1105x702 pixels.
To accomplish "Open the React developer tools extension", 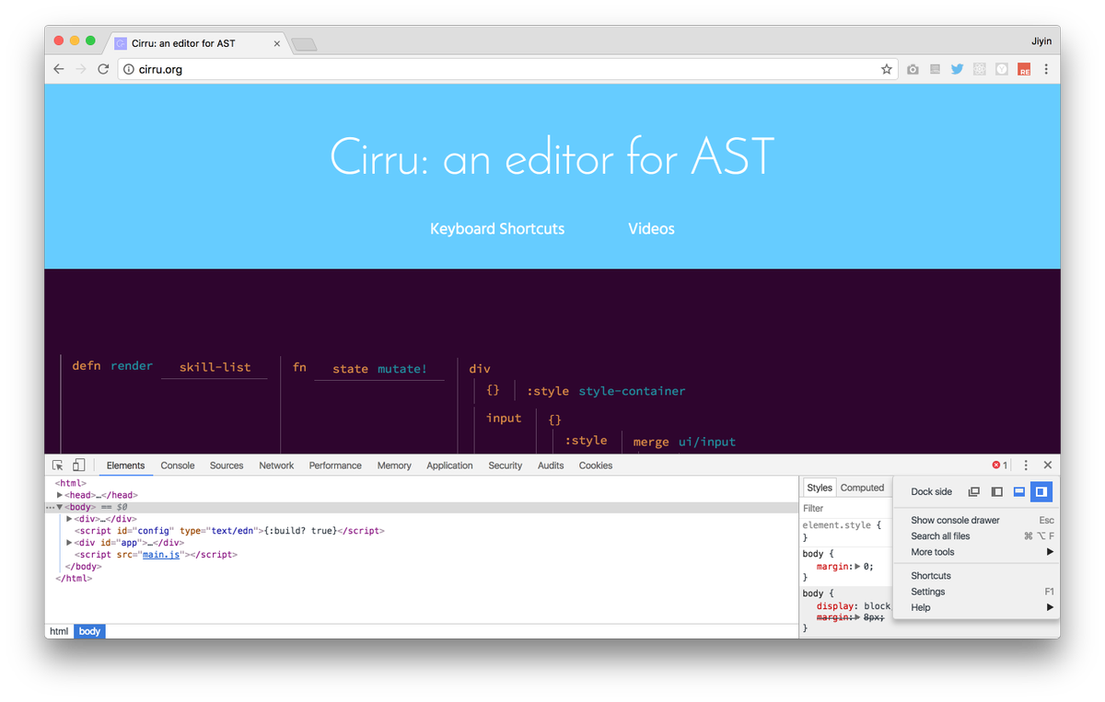I will click(979, 69).
